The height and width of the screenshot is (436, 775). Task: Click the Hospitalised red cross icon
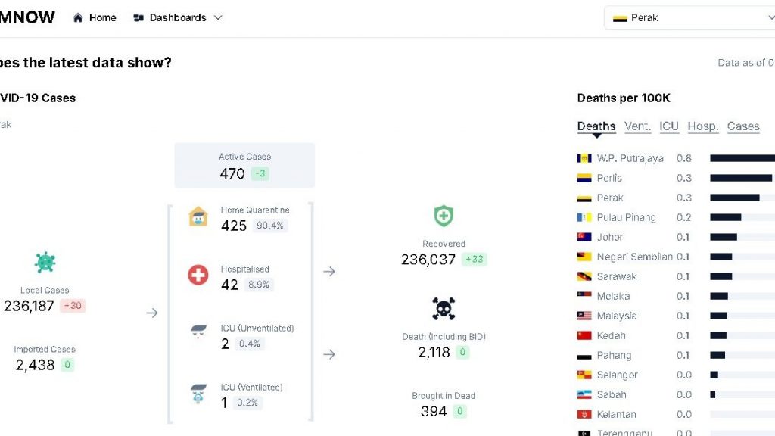198,275
